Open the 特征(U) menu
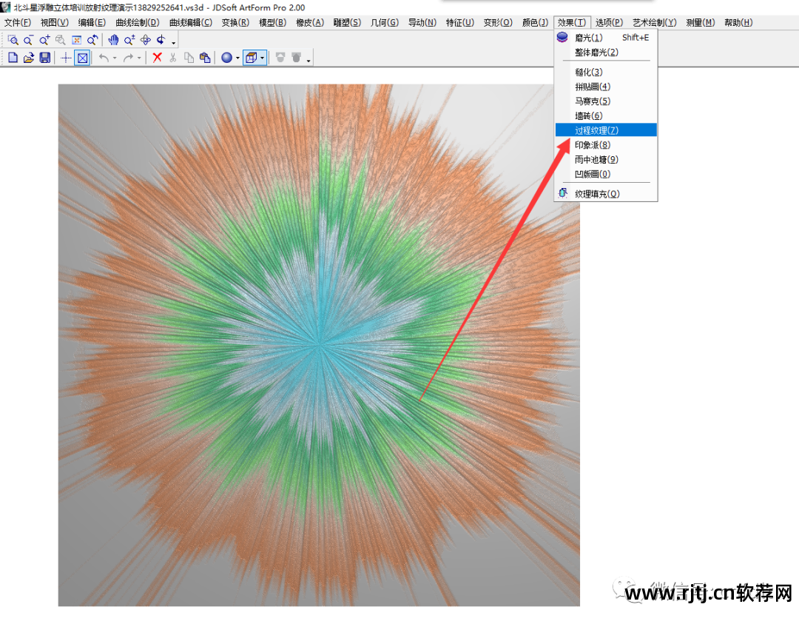 459,22
